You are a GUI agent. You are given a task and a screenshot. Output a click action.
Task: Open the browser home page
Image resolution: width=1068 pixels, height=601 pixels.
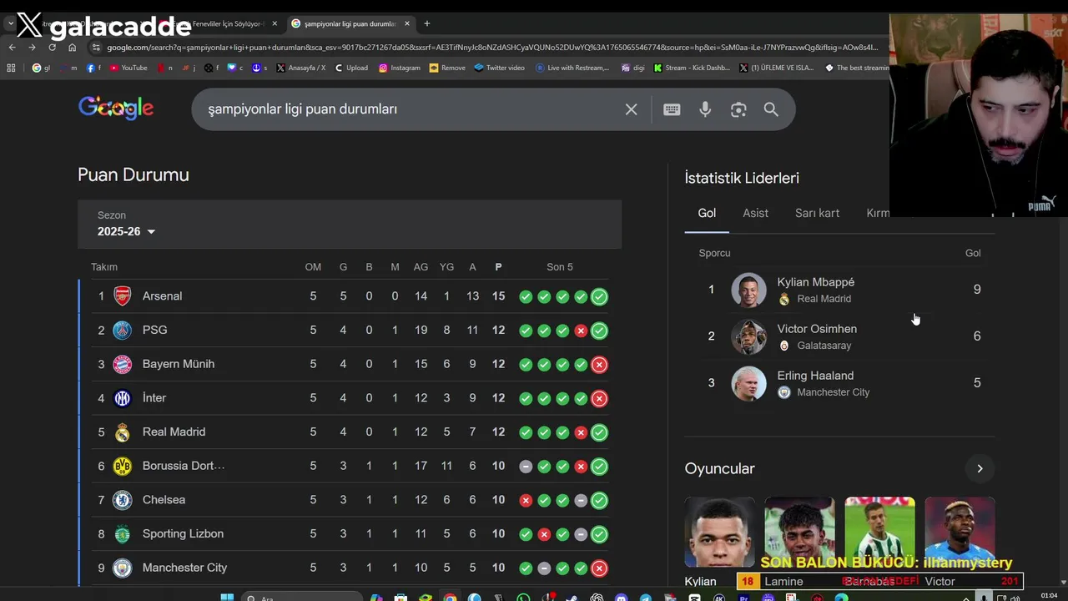[72, 48]
